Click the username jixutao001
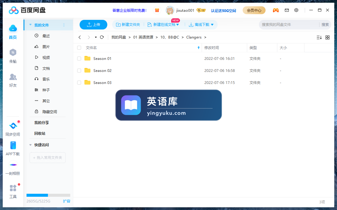The image size is (337, 210). (x=185, y=10)
